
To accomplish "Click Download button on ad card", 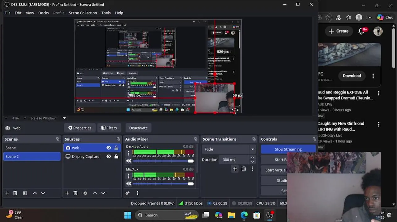I will 352,76.
